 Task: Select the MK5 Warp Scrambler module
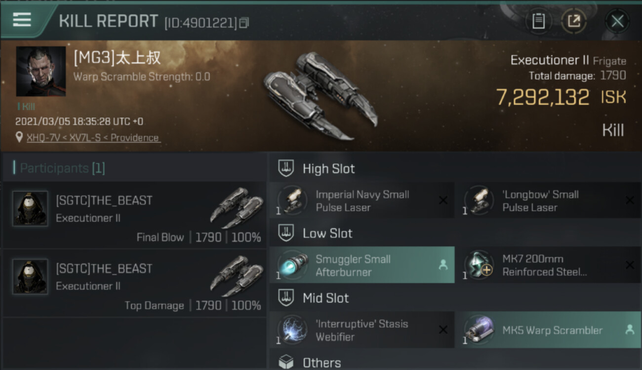(548, 330)
